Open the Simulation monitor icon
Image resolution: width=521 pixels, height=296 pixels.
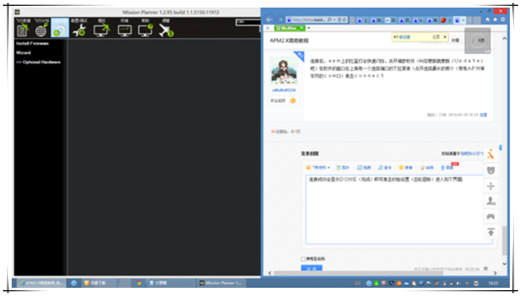101,29
